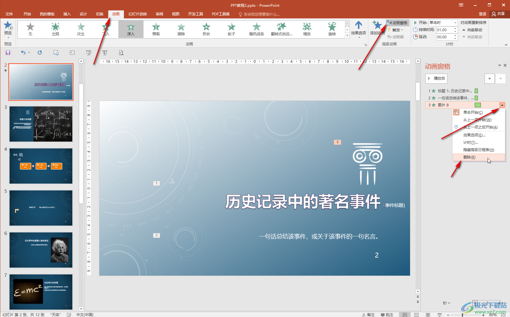Switch to the 切换 (Transitions) tab

(x=100, y=14)
